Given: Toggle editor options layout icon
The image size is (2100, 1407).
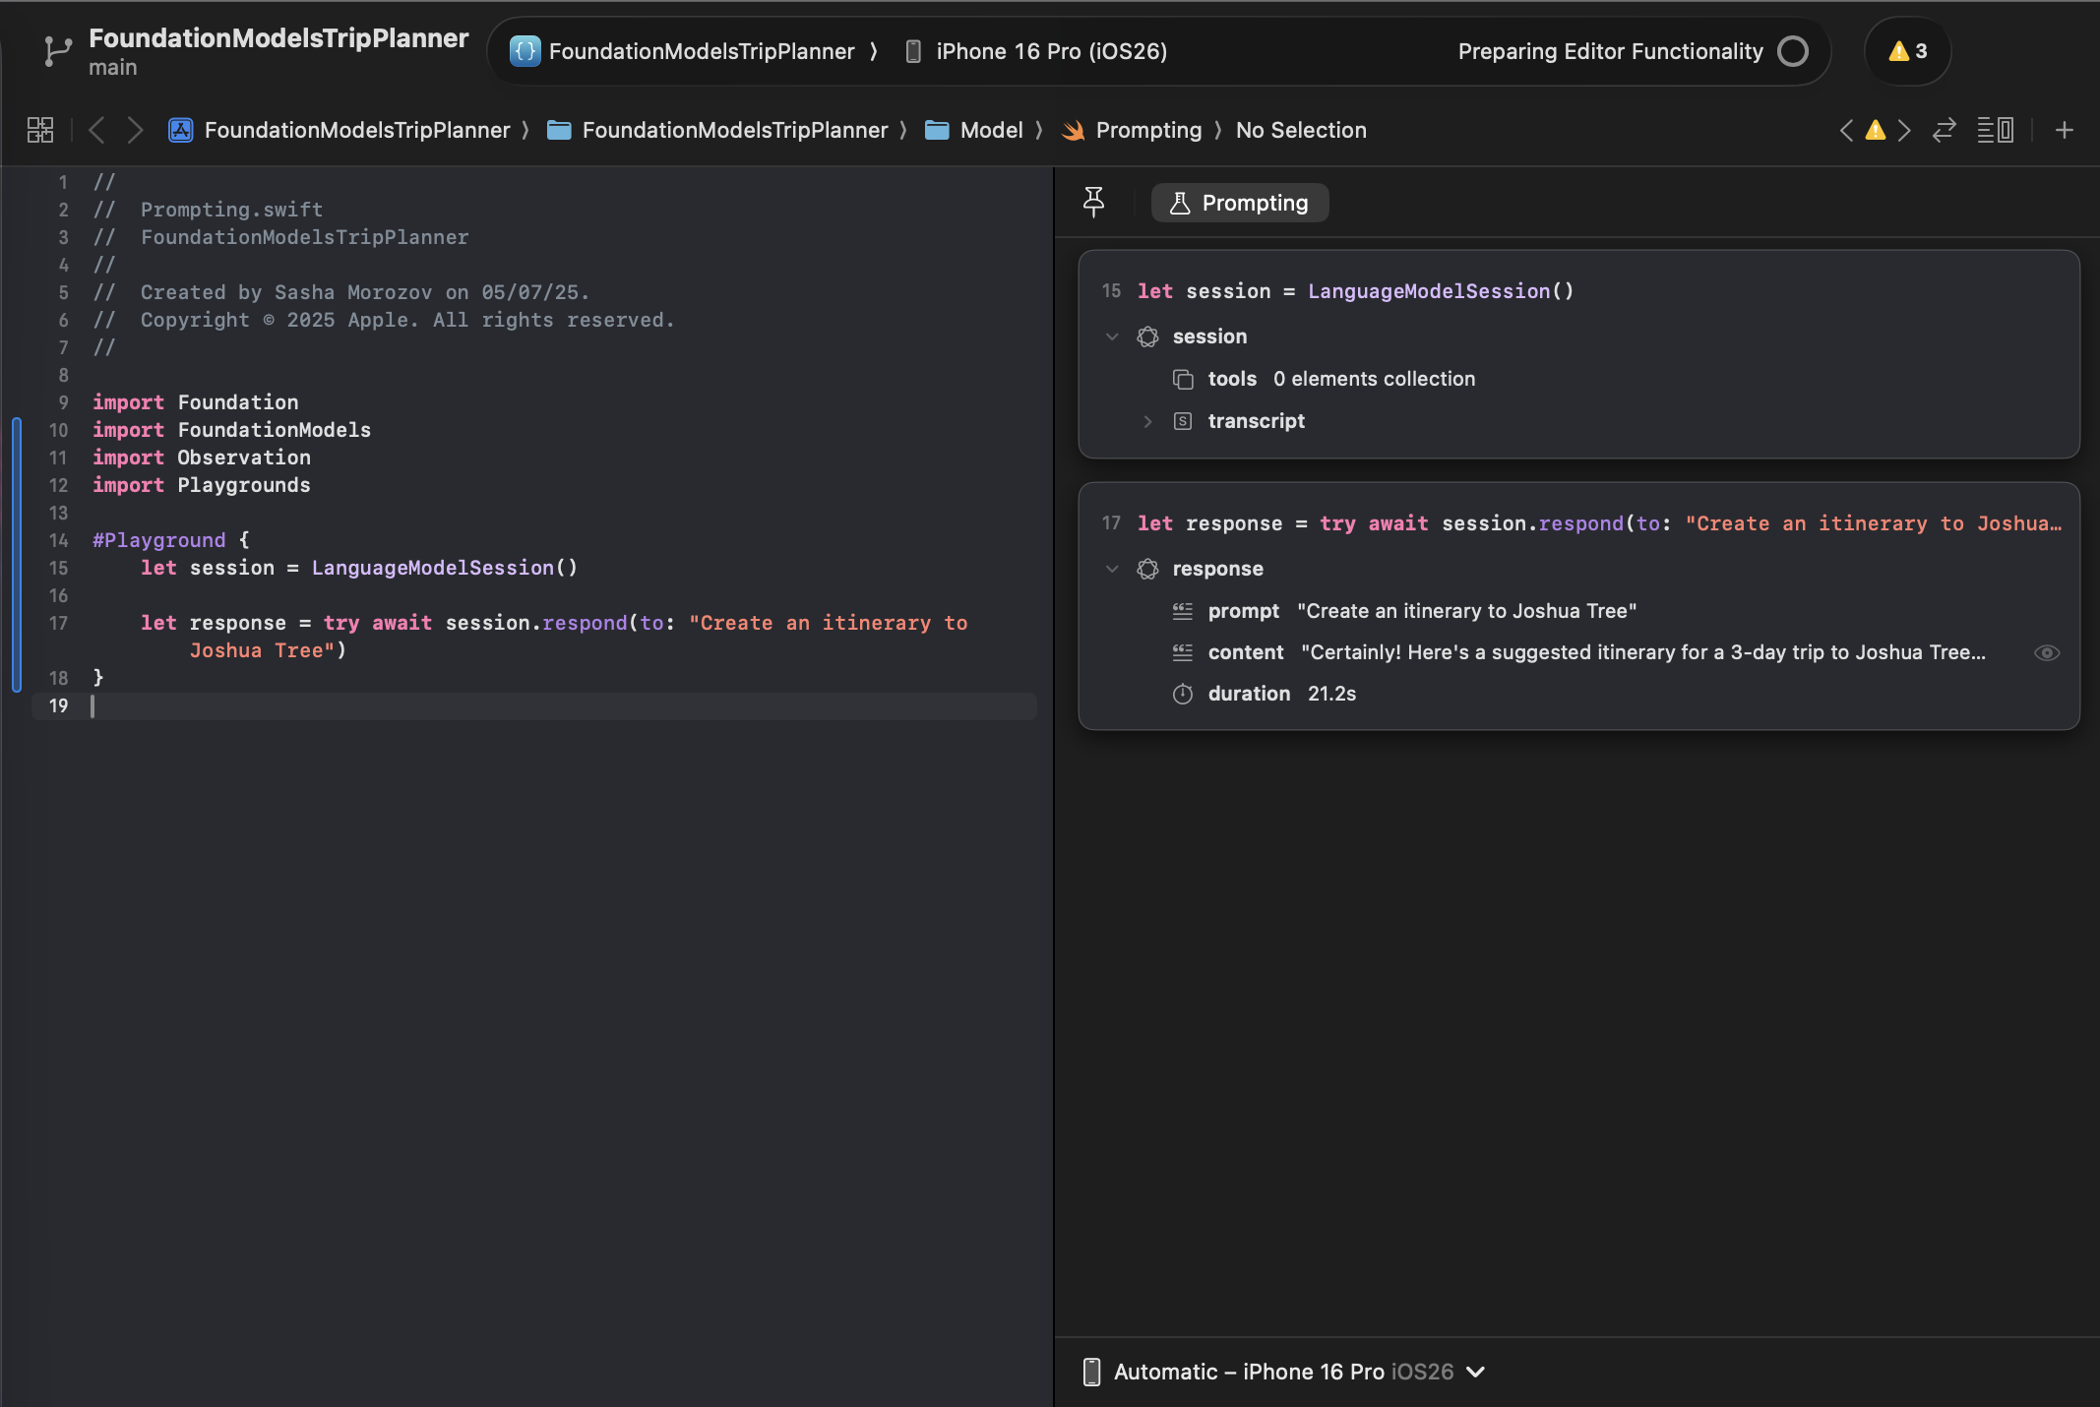Looking at the screenshot, I should (1996, 130).
